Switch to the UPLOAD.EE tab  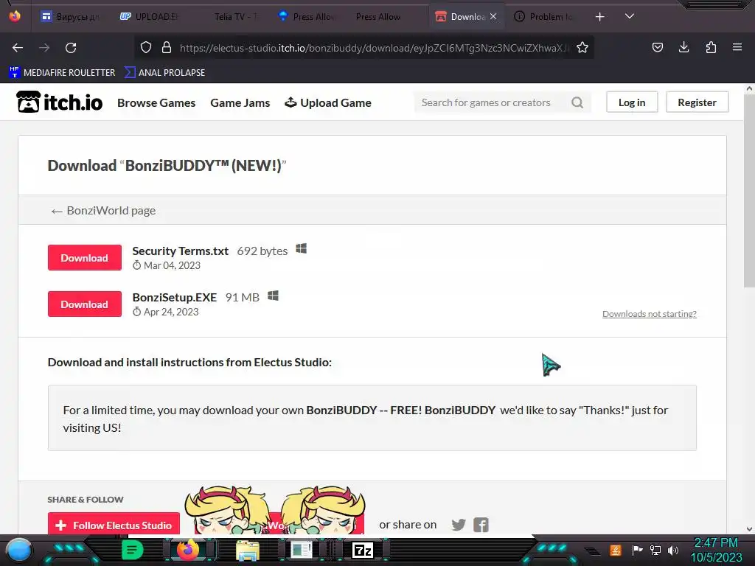point(148,17)
